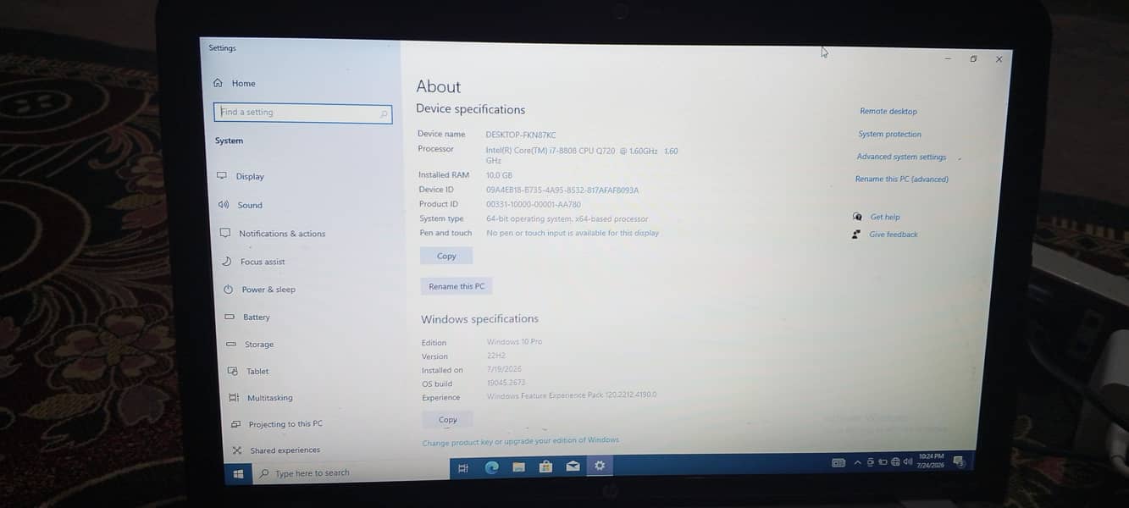Open Change product key or upgrade link
1129x508 pixels.
521,441
